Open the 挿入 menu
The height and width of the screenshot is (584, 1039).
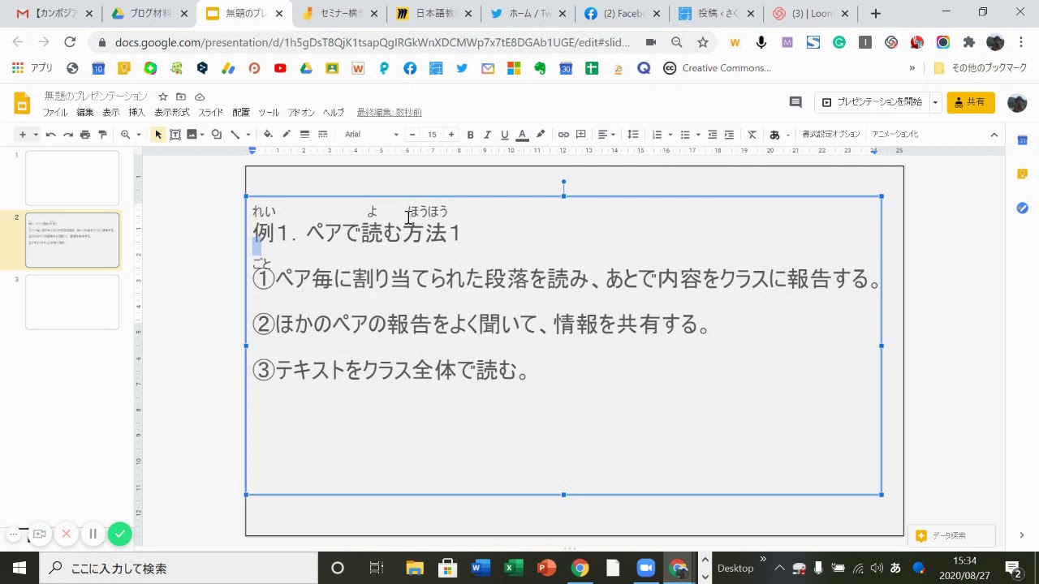coord(136,113)
